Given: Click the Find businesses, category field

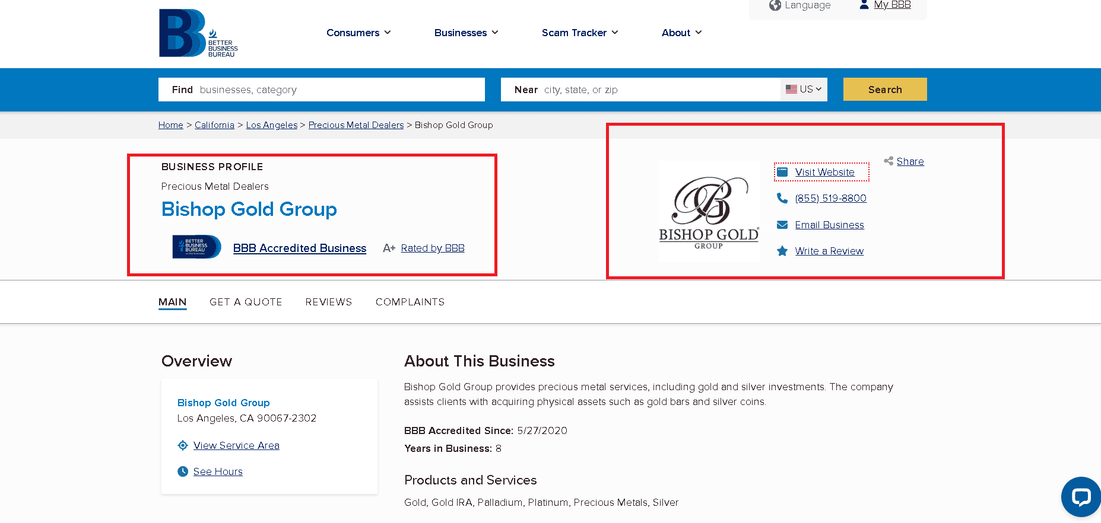Looking at the screenshot, I should (322, 90).
